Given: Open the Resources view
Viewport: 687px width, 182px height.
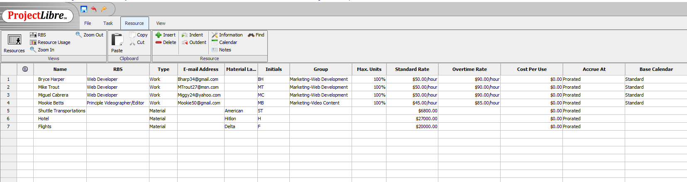Looking at the screenshot, I should point(15,43).
